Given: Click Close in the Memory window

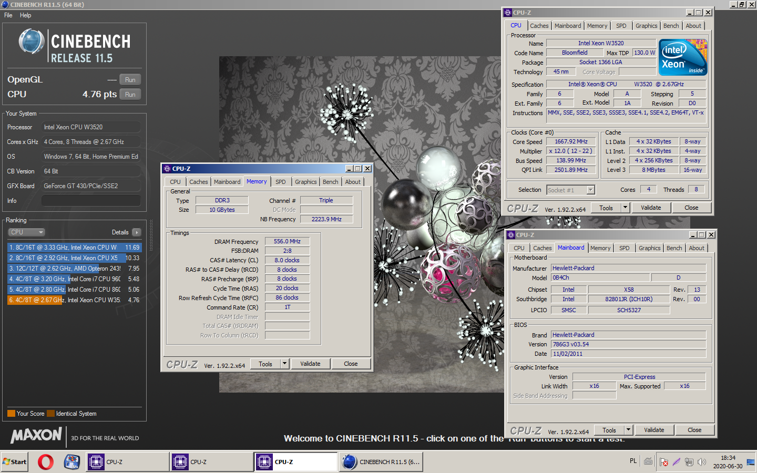Looking at the screenshot, I should (x=351, y=364).
